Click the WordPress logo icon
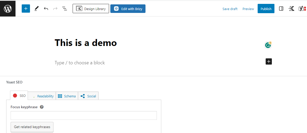Screen dimensions: 307x133 [8, 9]
